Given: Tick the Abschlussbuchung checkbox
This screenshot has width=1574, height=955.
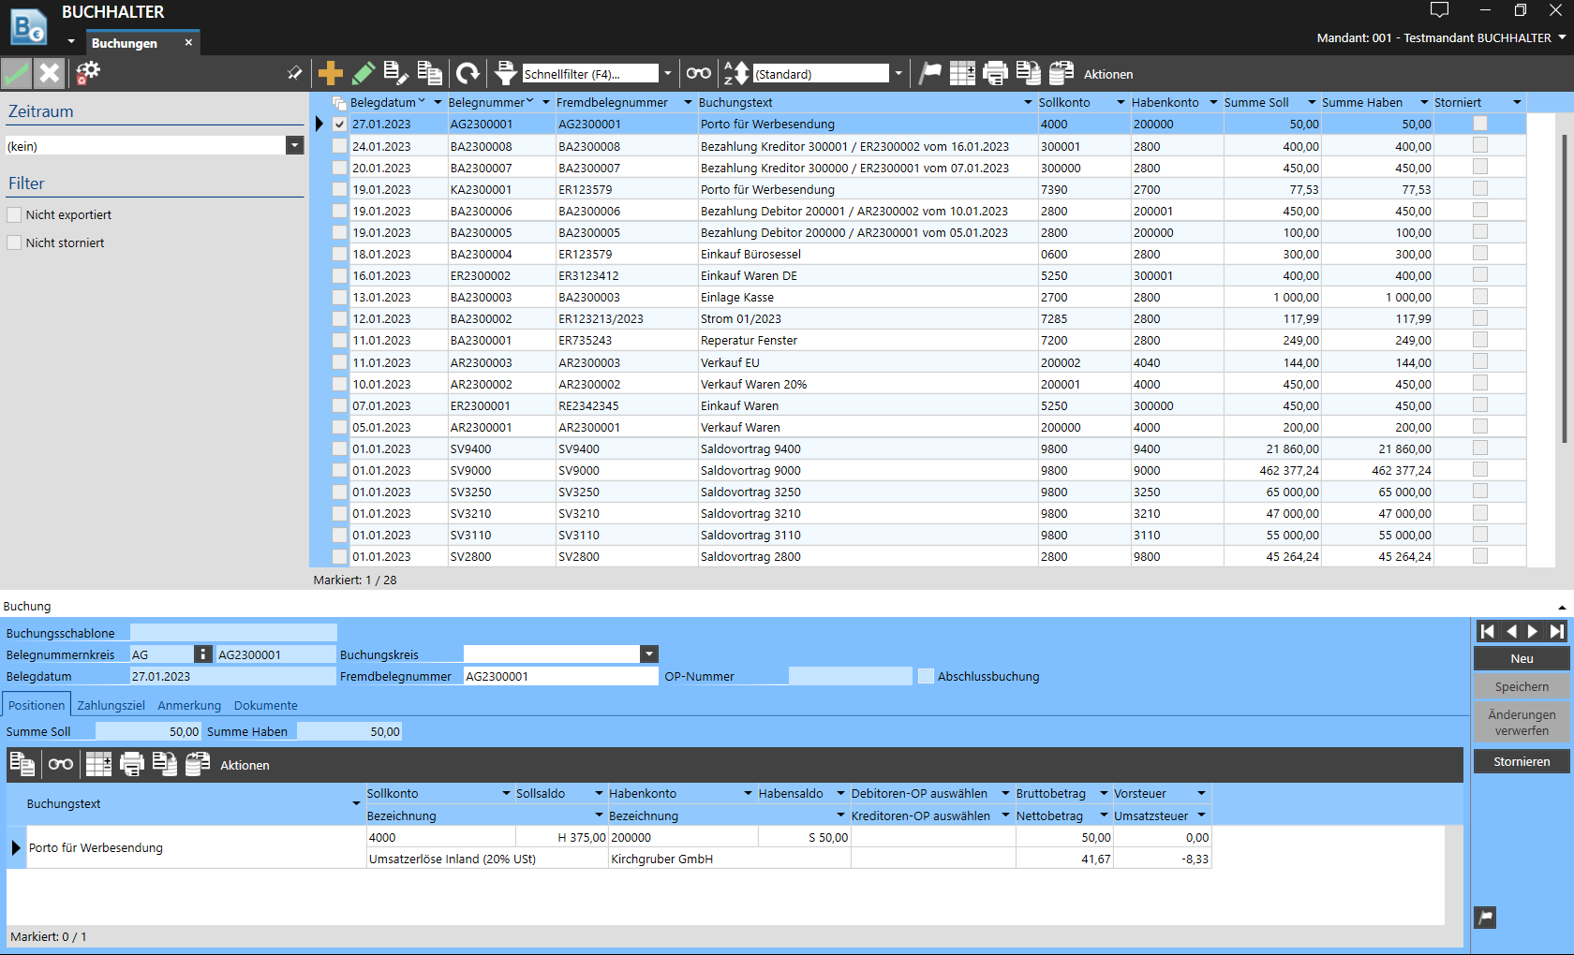Looking at the screenshot, I should coord(926,676).
